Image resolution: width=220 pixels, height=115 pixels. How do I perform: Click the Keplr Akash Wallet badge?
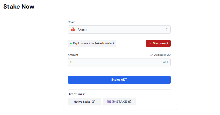click(x=92, y=43)
